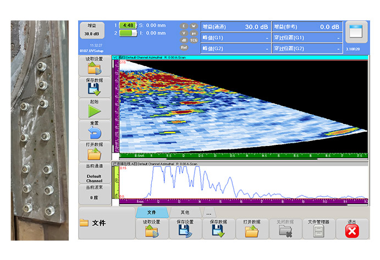Click the blue 重置 reset arrow
Viewport: 380px width, 260px height.
coord(95,132)
